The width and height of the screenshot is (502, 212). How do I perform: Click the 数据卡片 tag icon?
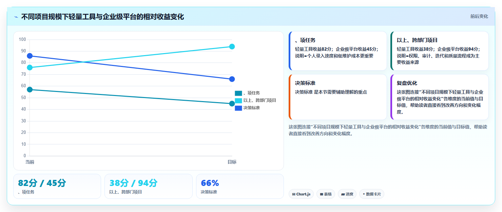pyautogui.click(x=364, y=194)
